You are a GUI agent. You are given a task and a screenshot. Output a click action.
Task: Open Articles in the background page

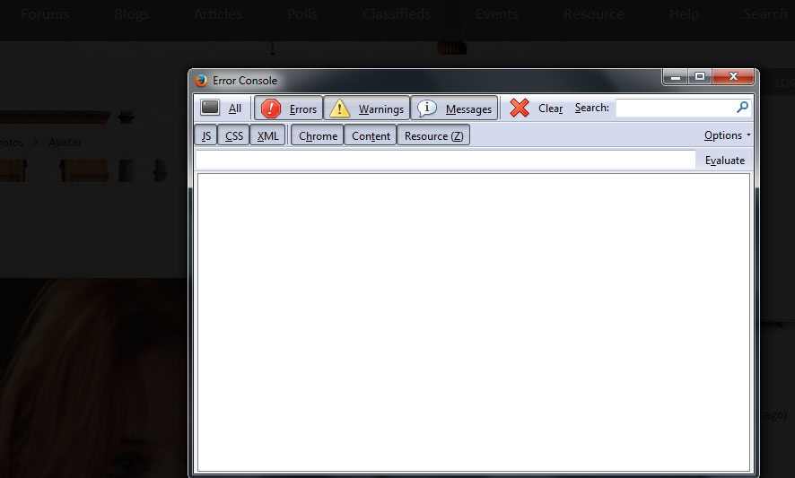coord(218,13)
